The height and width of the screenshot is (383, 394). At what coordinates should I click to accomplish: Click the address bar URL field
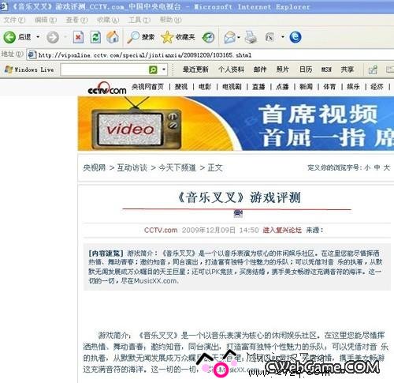click(210, 55)
